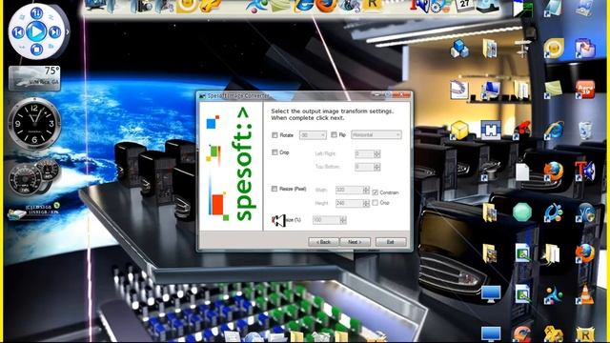Open the sticky note desktop shortcut
This screenshot has height=343, width=610.
(554, 90)
